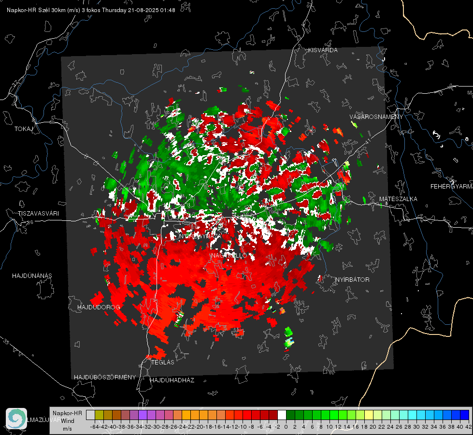
Task: Click the NYÍRBÁTOR town label
Action: click(352, 280)
